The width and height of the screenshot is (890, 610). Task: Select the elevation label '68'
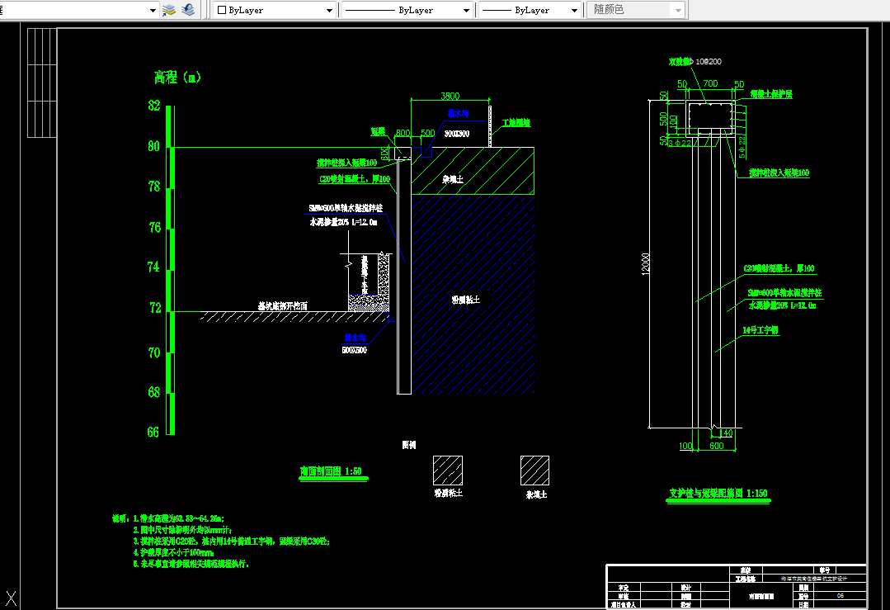click(x=153, y=392)
